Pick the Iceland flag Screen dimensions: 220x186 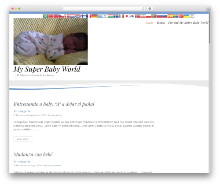[116, 16]
